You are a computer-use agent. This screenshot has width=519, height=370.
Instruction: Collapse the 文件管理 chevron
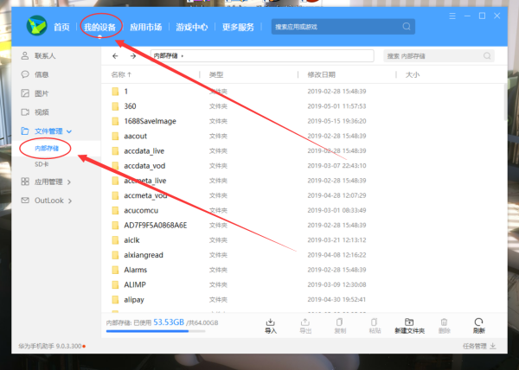coord(69,131)
